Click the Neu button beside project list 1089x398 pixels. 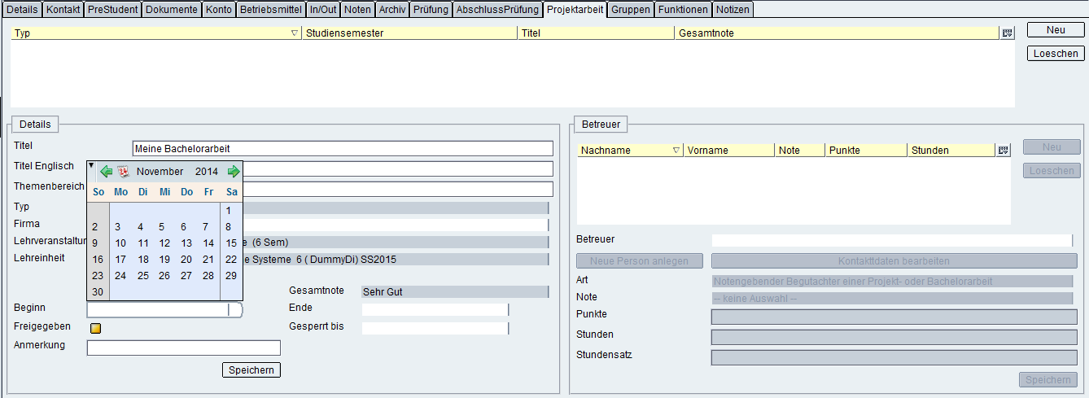1056,29
